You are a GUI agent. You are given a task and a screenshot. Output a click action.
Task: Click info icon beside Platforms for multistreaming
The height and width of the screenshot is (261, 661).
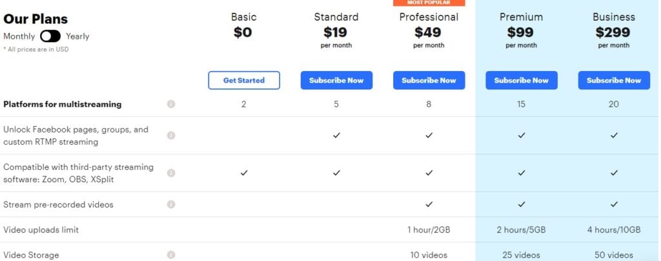[171, 104]
